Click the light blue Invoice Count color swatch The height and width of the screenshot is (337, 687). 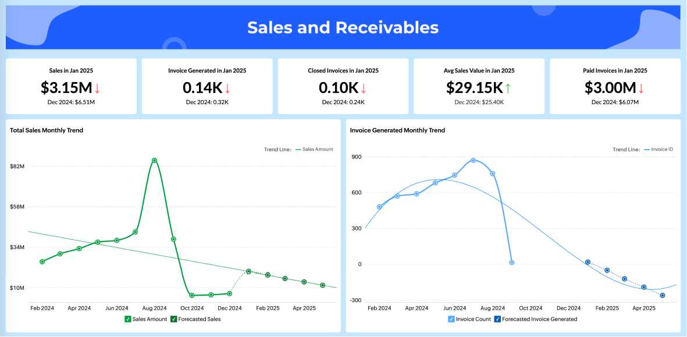[x=453, y=319]
